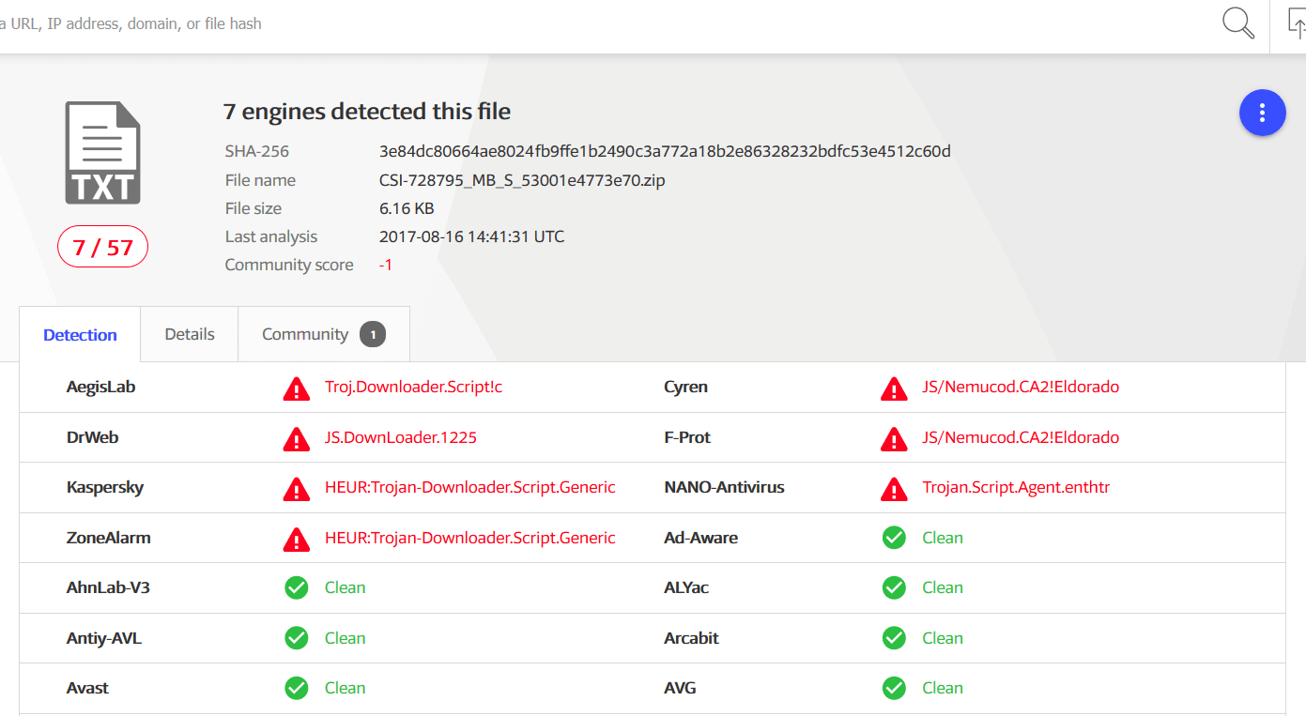Viewport: 1306px width, 716px height.
Task: Click inside the URL, IP, hash search field
Action: pos(563,23)
